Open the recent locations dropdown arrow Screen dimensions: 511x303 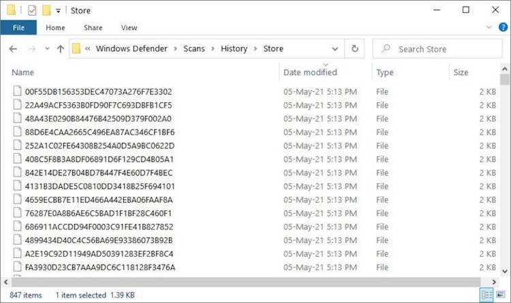47,49
